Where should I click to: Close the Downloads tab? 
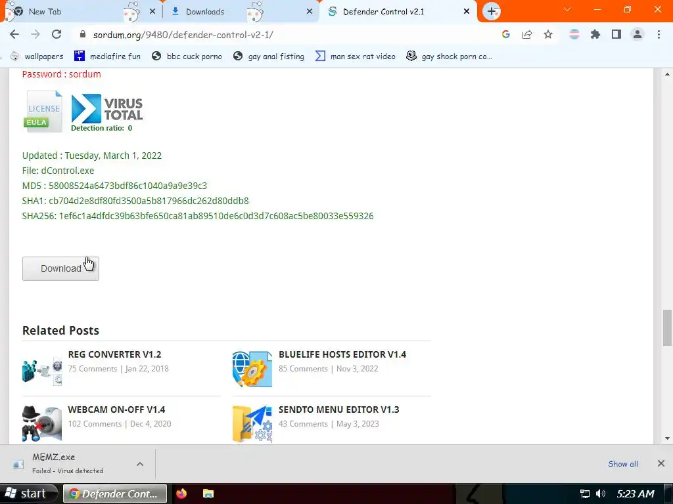coord(310,12)
